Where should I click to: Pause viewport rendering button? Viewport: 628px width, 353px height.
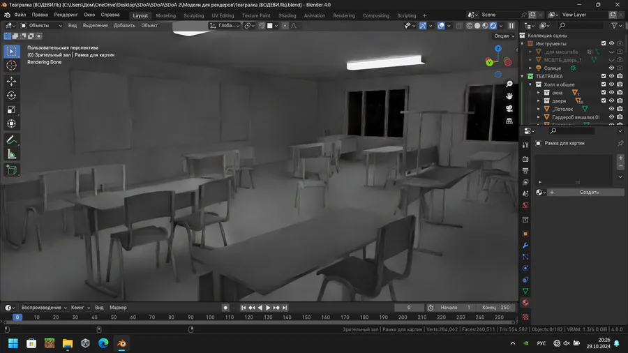coord(511,26)
